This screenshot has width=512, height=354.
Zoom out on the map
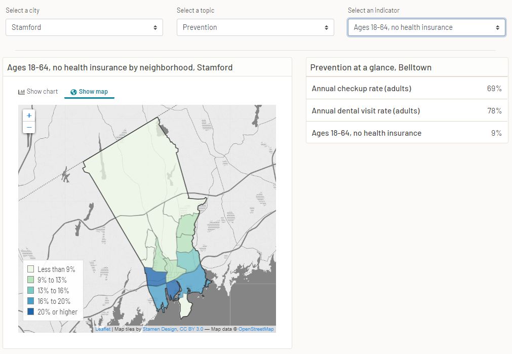pos(29,127)
